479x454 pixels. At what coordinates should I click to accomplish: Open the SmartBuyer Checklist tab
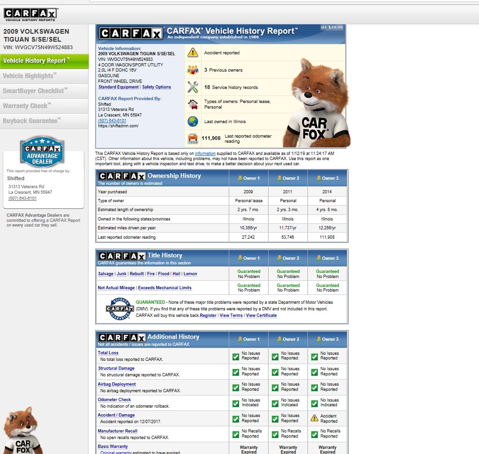pos(45,91)
